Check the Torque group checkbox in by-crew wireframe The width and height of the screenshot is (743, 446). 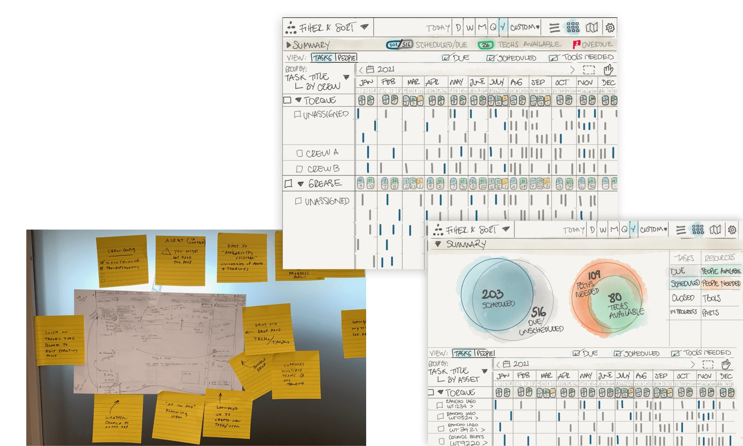point(287,101)
